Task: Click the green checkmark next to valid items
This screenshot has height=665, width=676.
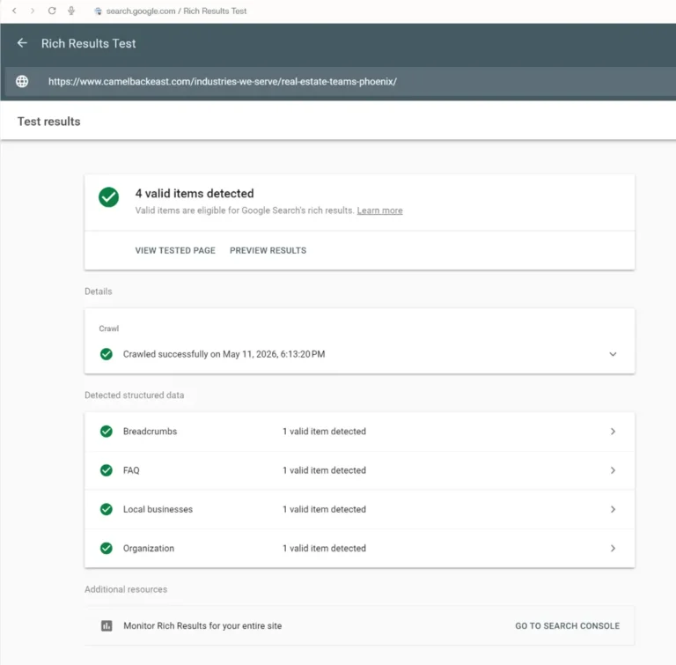Action: (x=108, y=197)
